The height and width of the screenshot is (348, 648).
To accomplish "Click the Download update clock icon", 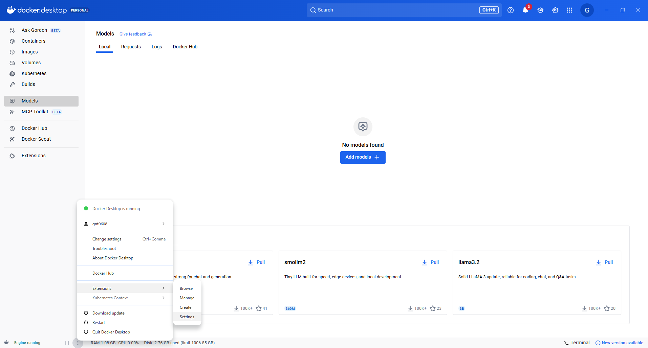I will pyautogui.click(x=86, y=313).
